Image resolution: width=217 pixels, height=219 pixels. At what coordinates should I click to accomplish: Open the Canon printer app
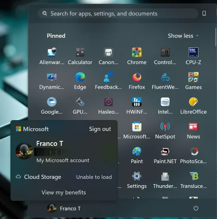point(108,56)
